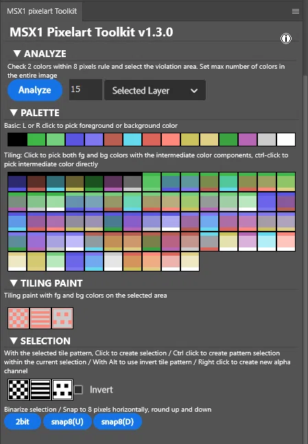This screenshot has width=308, height=444.
Task: Toggle the Invert checkbox
Action: (79, 390)
